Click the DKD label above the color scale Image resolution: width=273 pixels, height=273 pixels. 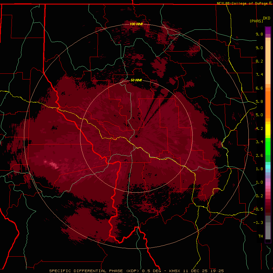coord(267,18)
